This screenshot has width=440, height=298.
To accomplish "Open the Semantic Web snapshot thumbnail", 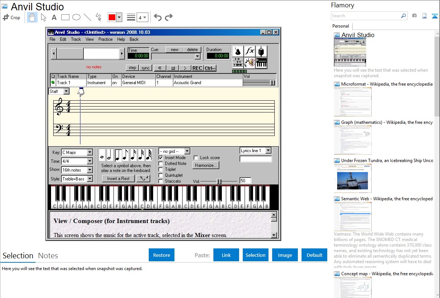I will click(x=353, y=216).
